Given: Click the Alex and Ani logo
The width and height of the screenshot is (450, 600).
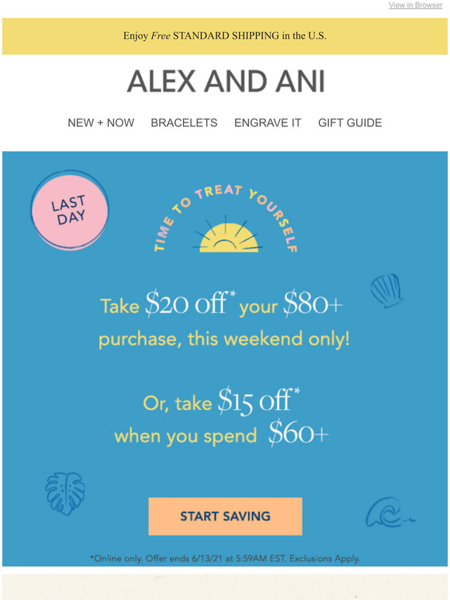Looking at the screenshot, I should [226, 81].
